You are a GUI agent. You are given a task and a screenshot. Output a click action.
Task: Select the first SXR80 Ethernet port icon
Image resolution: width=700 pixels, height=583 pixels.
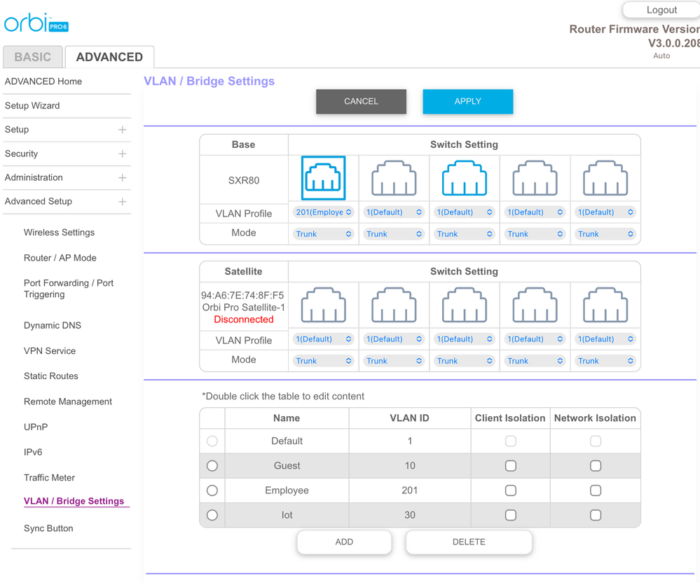tap(323, 178)
